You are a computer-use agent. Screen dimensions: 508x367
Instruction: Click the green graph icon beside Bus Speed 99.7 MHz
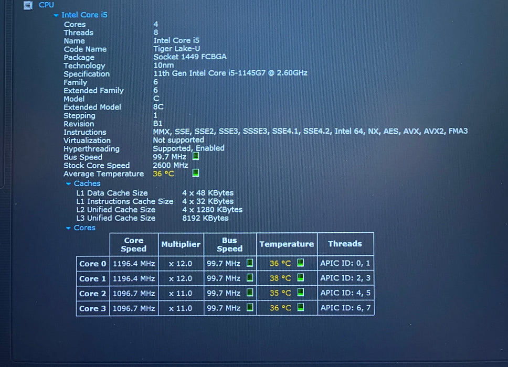pos(196,156)
